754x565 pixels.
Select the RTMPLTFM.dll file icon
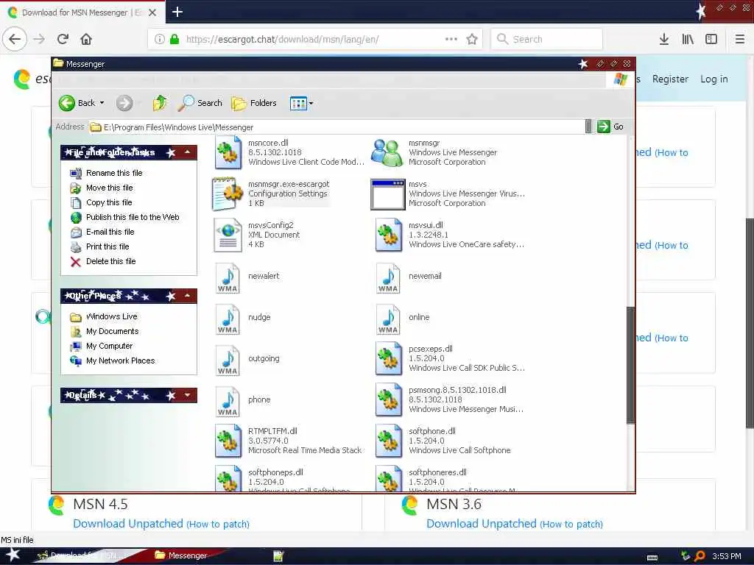coord(228,441)
